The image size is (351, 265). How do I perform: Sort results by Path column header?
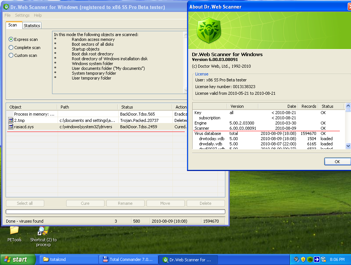87,107
